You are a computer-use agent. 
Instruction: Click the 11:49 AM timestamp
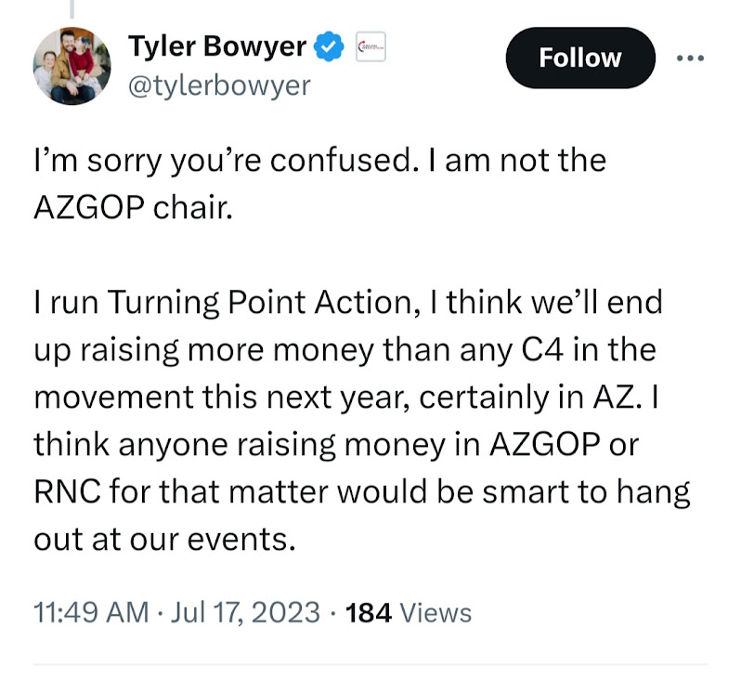[91, 612]
